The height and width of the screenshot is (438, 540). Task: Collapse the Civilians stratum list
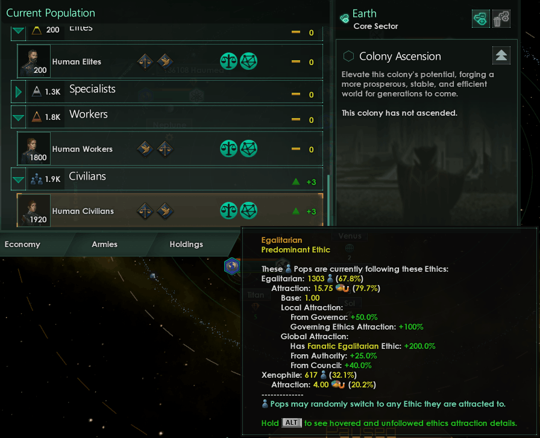pyautogui.click(x=18, y=179)
